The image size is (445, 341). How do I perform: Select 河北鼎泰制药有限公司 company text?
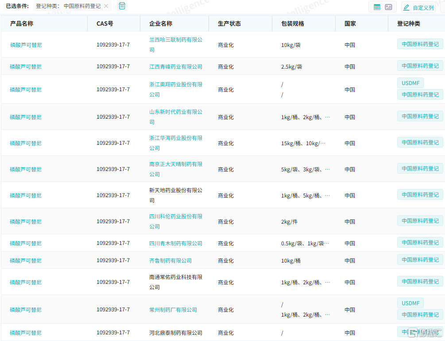[176, 333]
